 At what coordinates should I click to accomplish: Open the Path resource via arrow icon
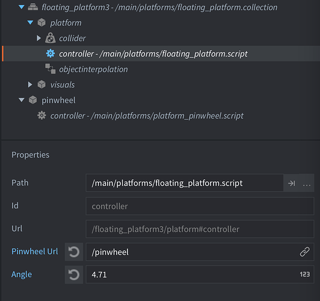pyautogui.click(x=291, y=183)
